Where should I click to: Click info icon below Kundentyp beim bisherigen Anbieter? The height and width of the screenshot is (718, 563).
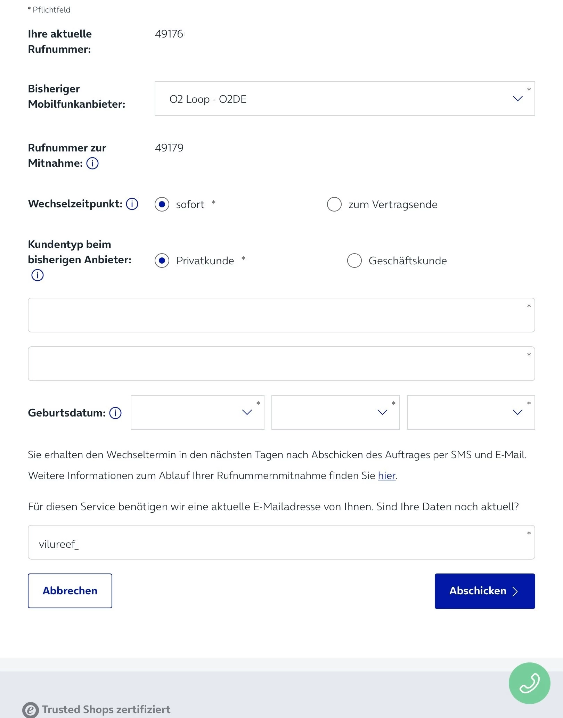[x=38, y=275]
